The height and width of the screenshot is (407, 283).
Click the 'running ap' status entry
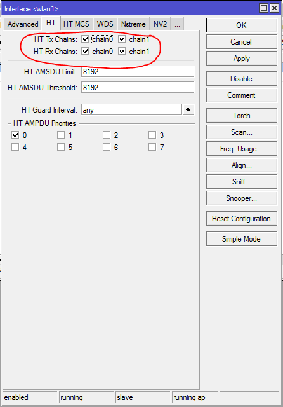(x=195, y=397)
